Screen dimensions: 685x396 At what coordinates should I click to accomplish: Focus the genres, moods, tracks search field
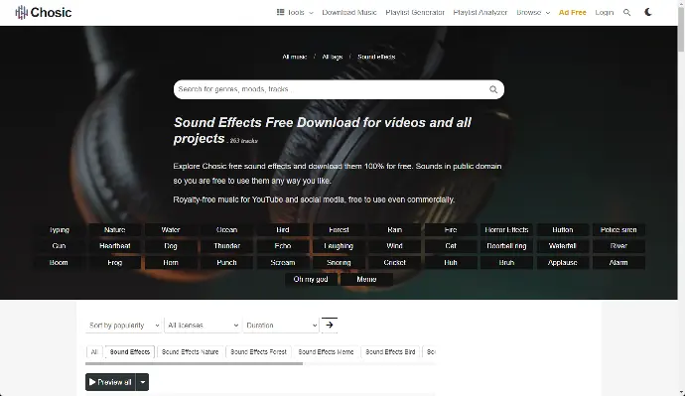(332, 89)
